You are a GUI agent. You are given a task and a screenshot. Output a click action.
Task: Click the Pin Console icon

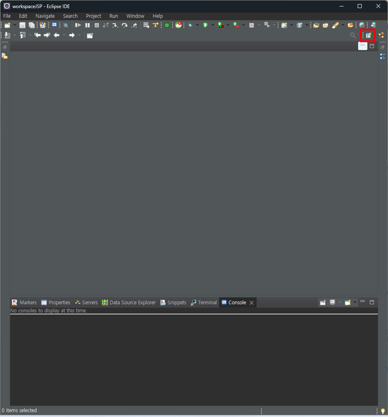(322, 302)
